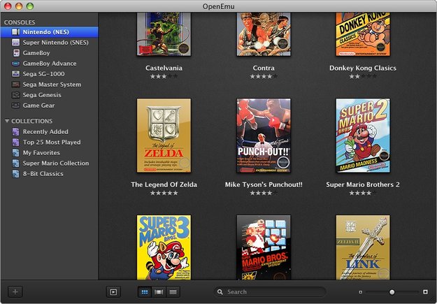Click the cover size slider knob
Image resolution: width=437 pixels, height=304 pixels.
[392, 292]
